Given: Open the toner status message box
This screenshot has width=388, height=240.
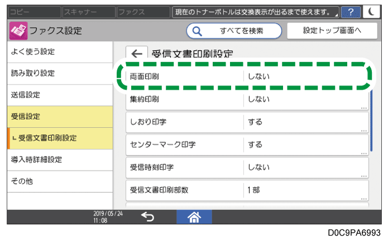Looking at the screenshot, I should point(256,12).
